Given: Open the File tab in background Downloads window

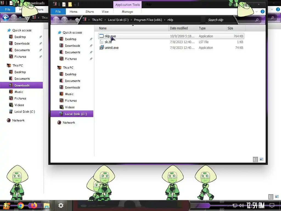Looking at the screenshot, I should pos(7,9).
